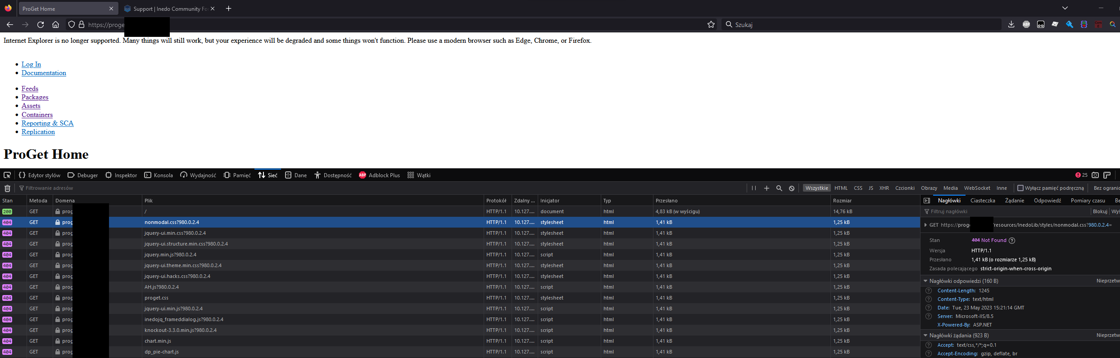Image resolution: width=1120 pixels, height=358 pixels.
Task: Take a screenshot with DevTools camera icon
Action: [x=1095, y=175]
